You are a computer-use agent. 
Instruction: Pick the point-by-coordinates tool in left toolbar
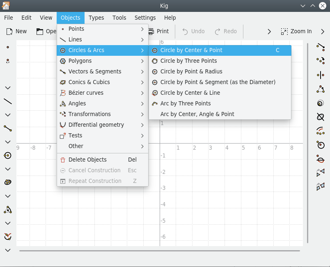(x=8, y=61)
